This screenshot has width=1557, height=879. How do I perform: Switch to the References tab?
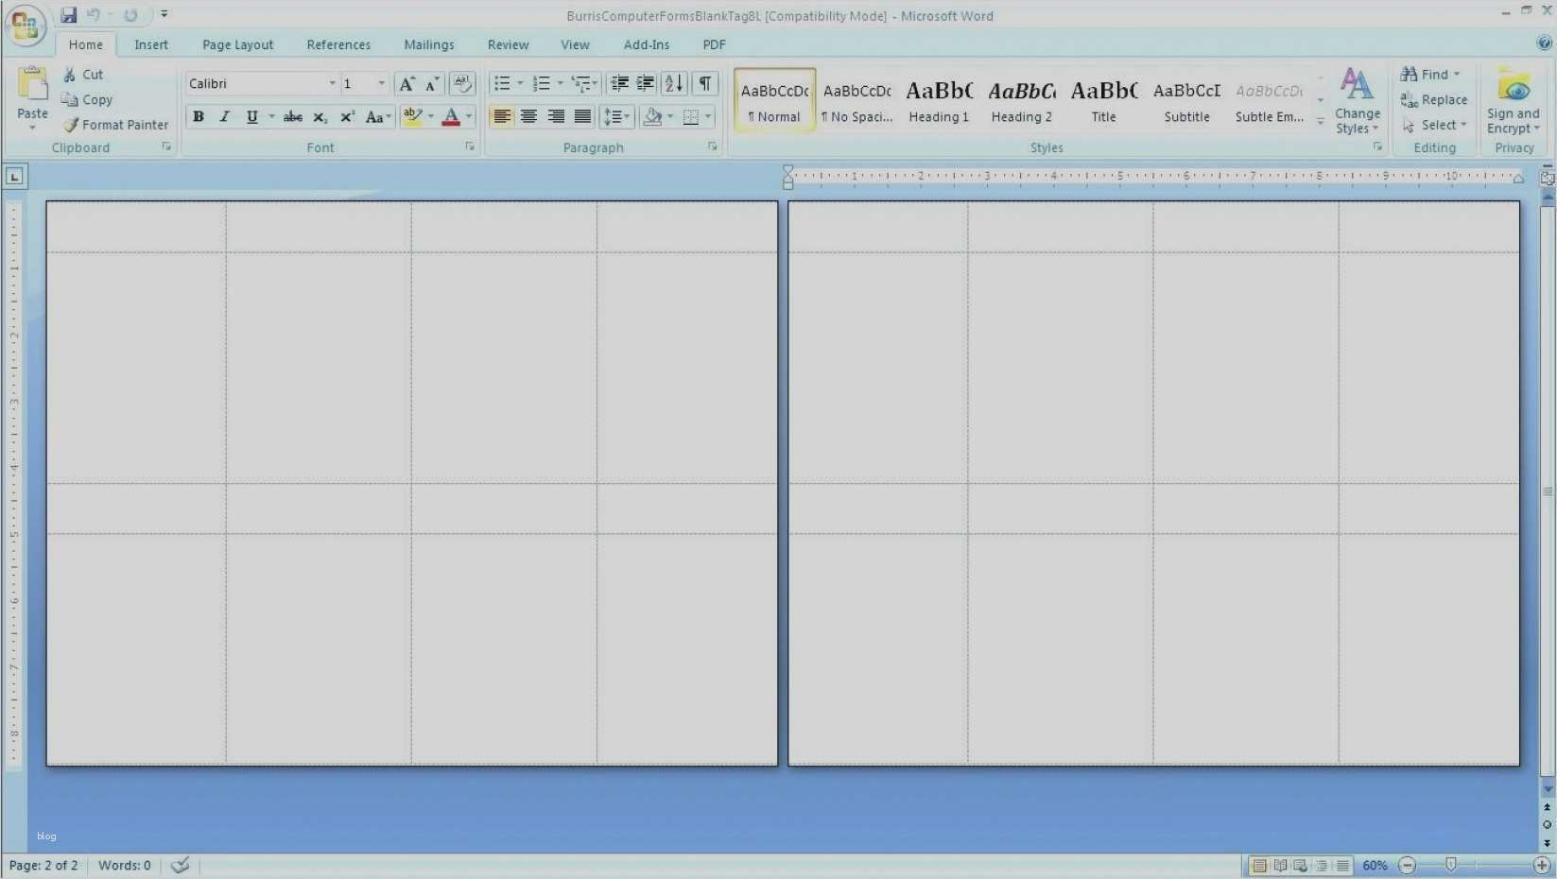(x=338, y=44)
